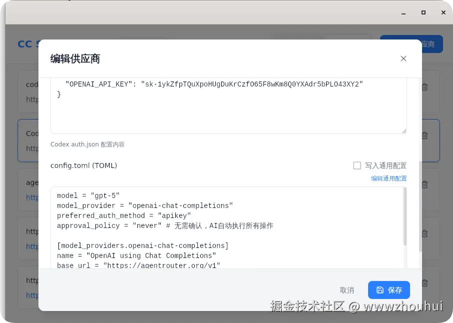
Task: Click the trash icon on last provider card
Action: (425, 283)
